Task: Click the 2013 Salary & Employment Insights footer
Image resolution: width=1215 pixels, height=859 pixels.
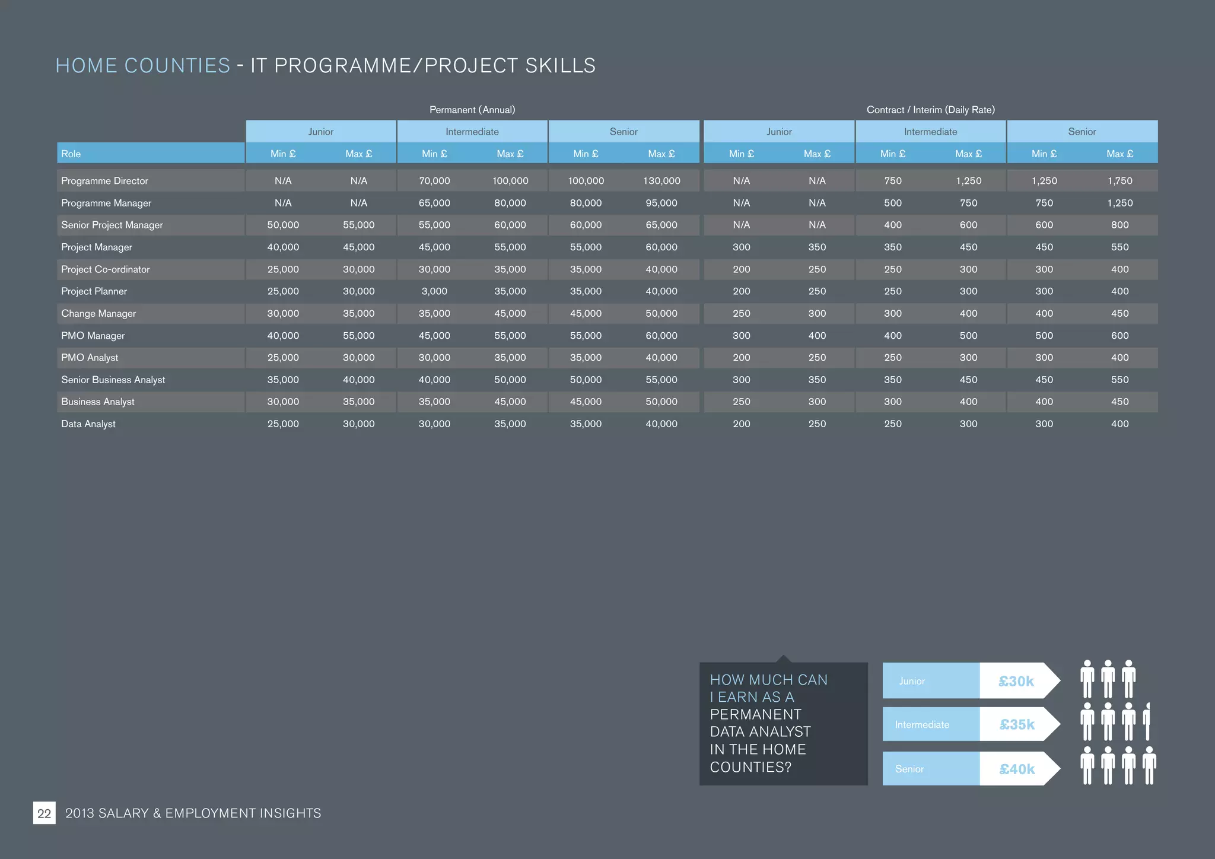Action: pos(193,813)
